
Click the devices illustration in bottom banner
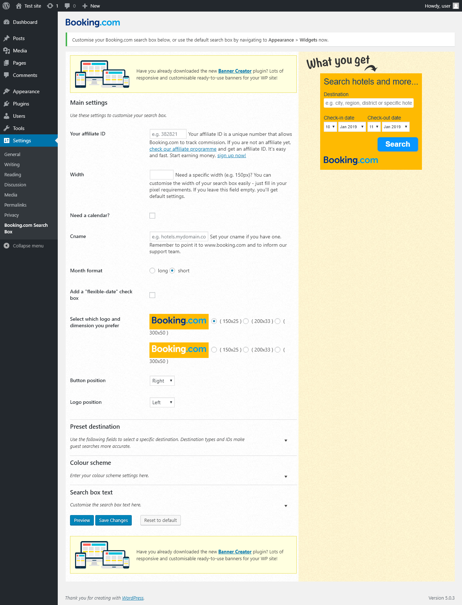click(102, 555)
